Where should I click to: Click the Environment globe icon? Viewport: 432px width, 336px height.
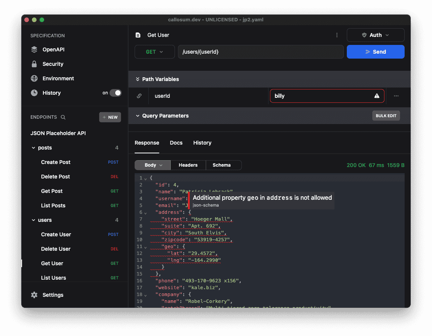(34, 78)
